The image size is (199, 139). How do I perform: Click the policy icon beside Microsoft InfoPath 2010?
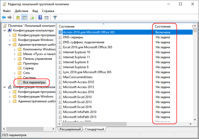click(x=60, y=112)
